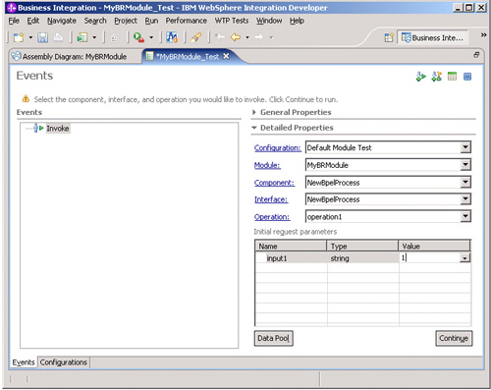The width and height of the screenshot is (491, 390).
Task: Click the Print toolbar icon
Action: 58,37
